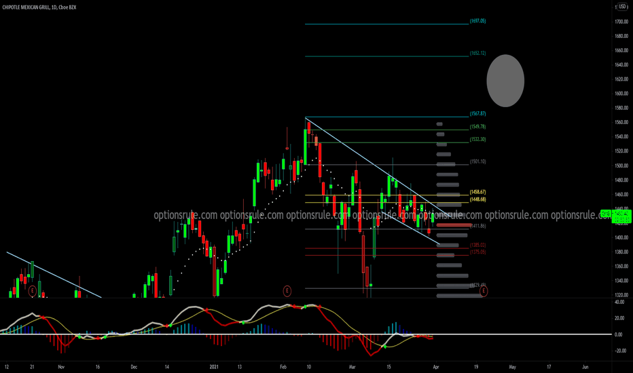Select the (1697.05) Fibonacci level label
The height and width of the screenshot is (373, 633).
[477, 21]
